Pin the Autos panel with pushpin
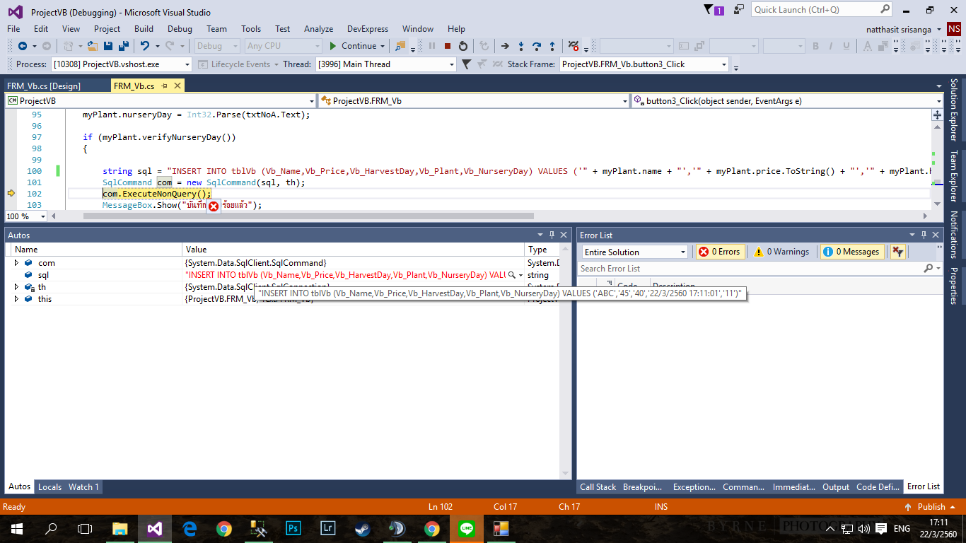This screenshot has width=966, height=543. pos(552,235)
